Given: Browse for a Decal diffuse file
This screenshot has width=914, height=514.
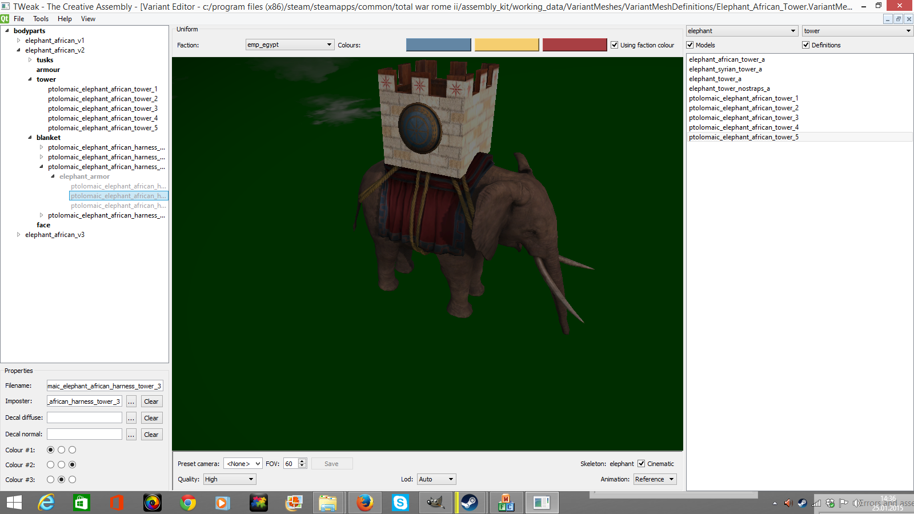Looking at the screenshot, I should [x=131, y=418].
